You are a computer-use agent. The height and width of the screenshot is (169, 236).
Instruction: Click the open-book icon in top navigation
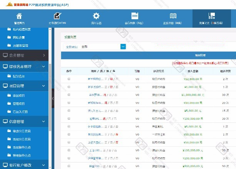(x=173, y=16)
